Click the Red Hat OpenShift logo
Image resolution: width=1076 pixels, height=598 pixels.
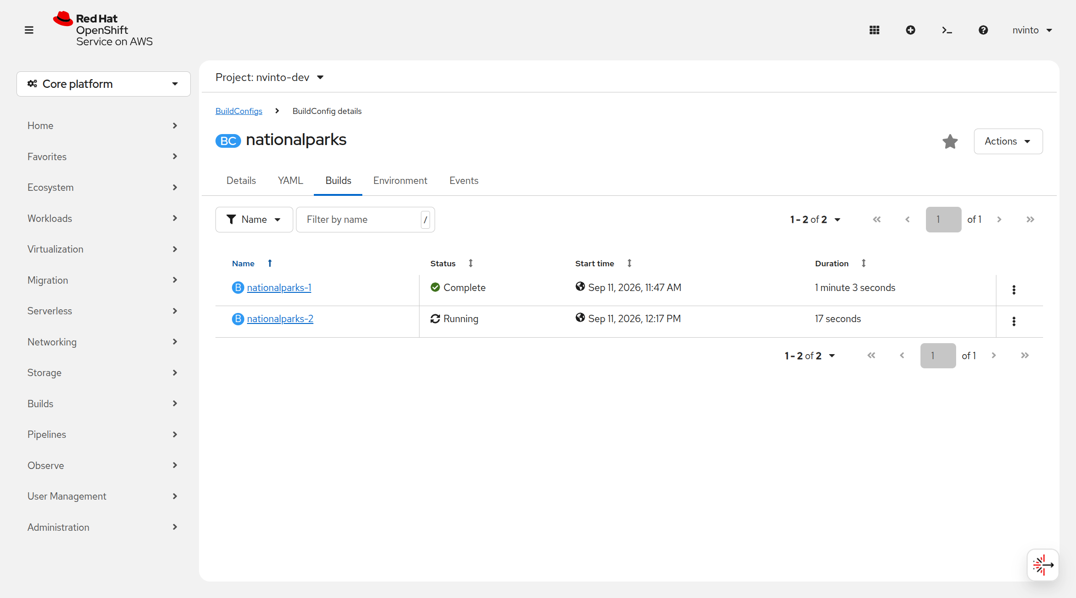[103, 29]
